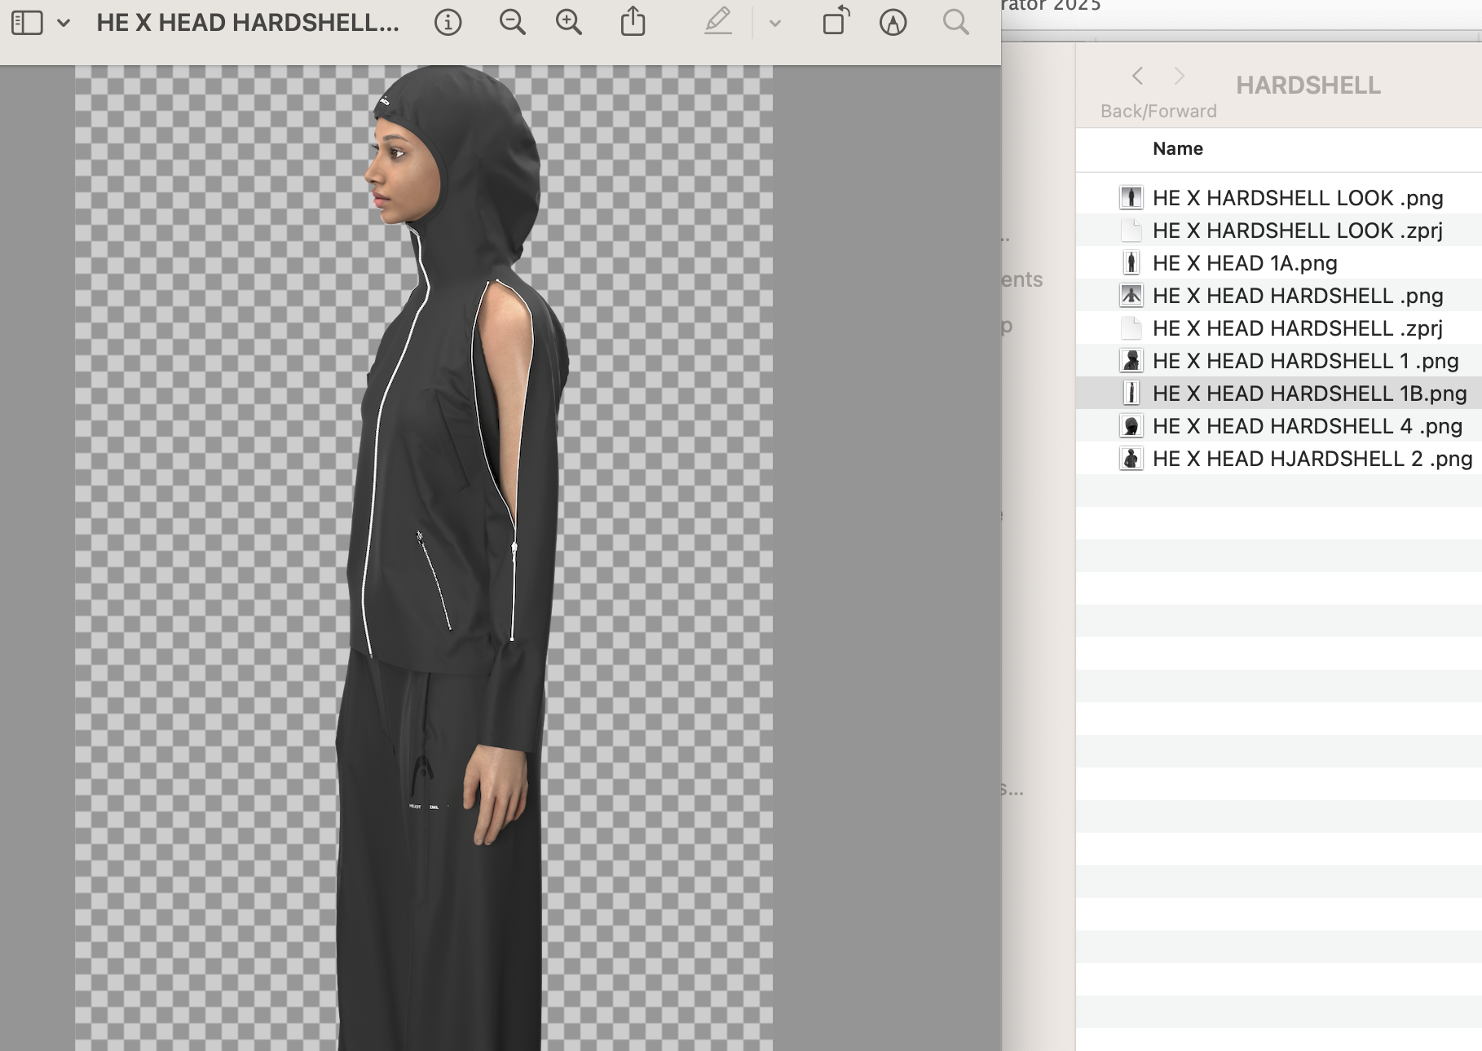Go back in the Finder window

1138,77
